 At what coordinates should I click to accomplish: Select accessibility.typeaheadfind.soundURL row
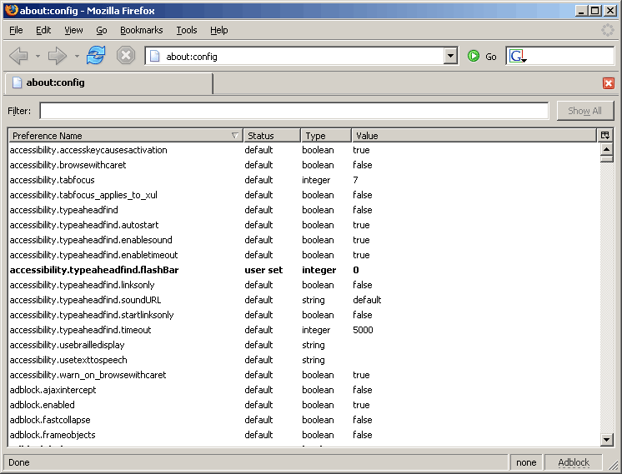303,301
